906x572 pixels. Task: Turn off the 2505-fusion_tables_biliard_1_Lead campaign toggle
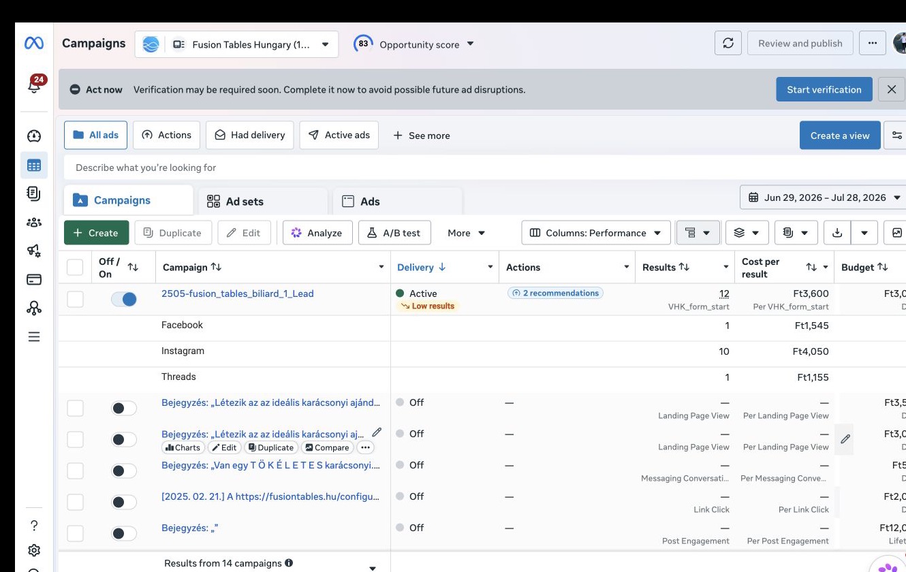[124, 299]
